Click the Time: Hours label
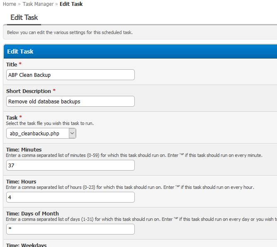Screen dimensions: 277x247 tap(21, 181)
